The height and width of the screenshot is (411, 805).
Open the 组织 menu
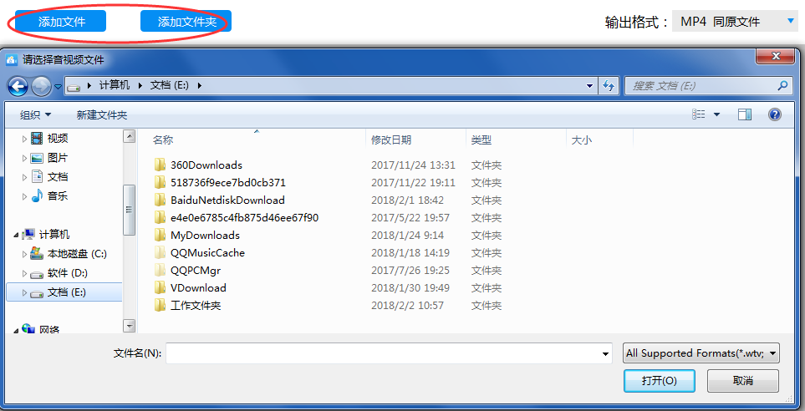tap(35, 115)
